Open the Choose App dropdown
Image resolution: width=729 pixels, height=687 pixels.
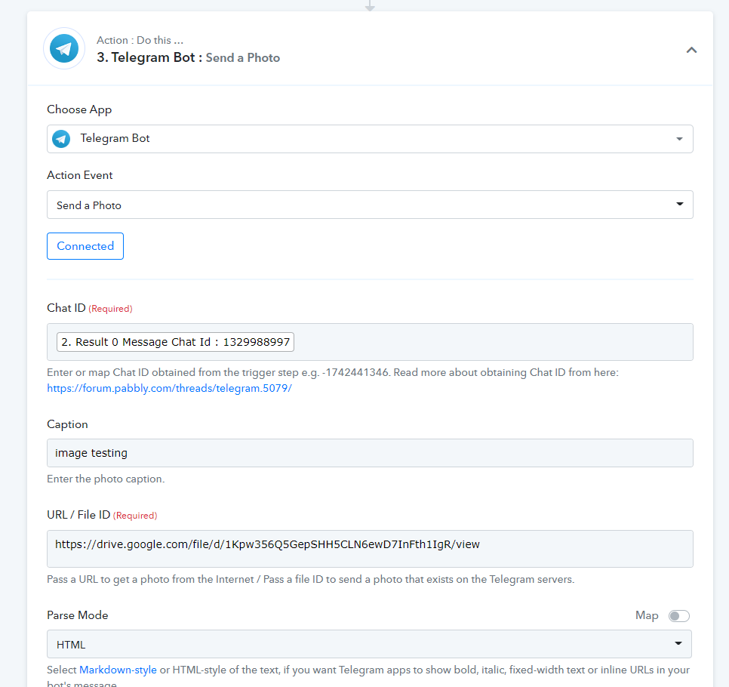(370, 139)
